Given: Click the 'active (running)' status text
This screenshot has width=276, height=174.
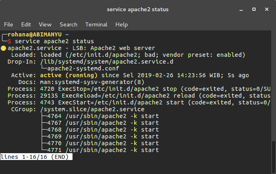Looking at the screenshot, I should pos(68,75).
